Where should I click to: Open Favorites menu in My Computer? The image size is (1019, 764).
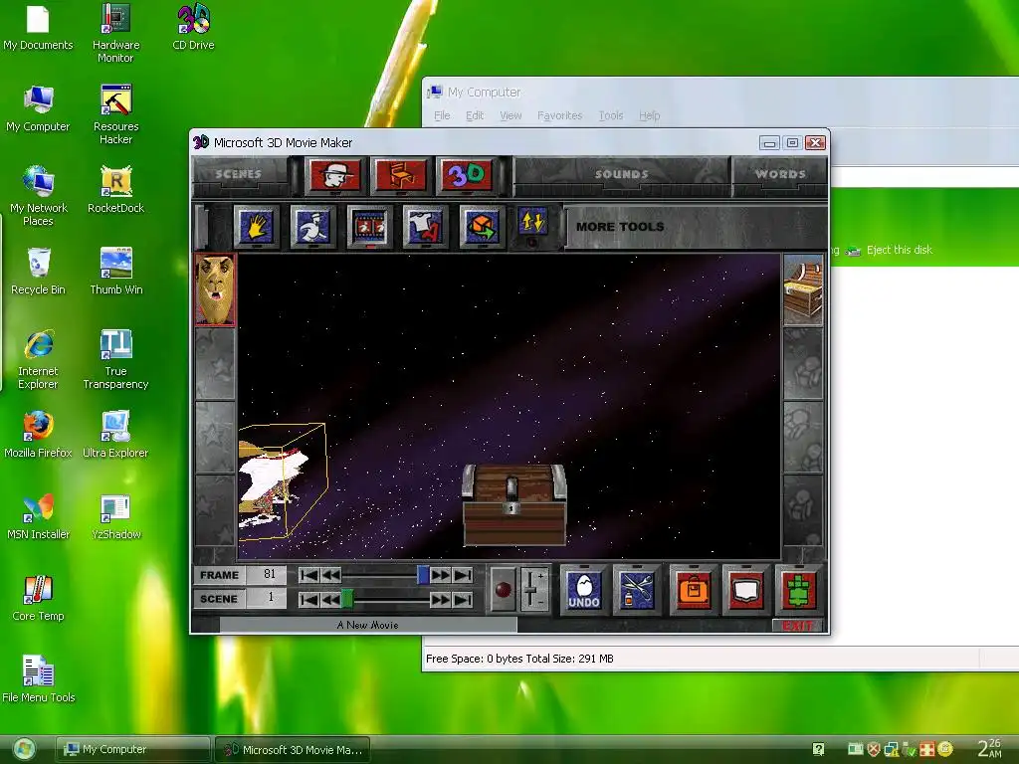[x=559, y=115]
